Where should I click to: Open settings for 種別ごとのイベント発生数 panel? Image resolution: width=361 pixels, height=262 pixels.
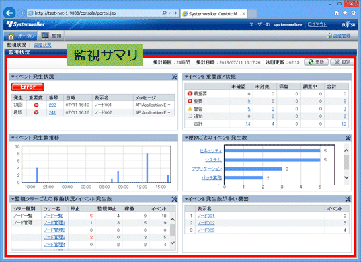click(348, 138)
